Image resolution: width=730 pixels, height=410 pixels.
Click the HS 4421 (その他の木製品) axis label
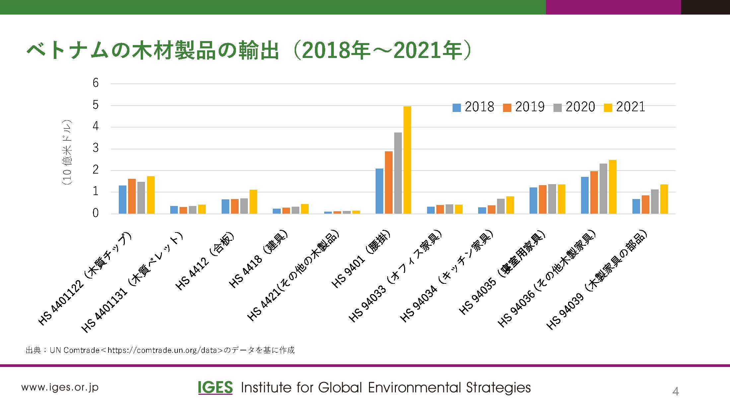[294, 276]
